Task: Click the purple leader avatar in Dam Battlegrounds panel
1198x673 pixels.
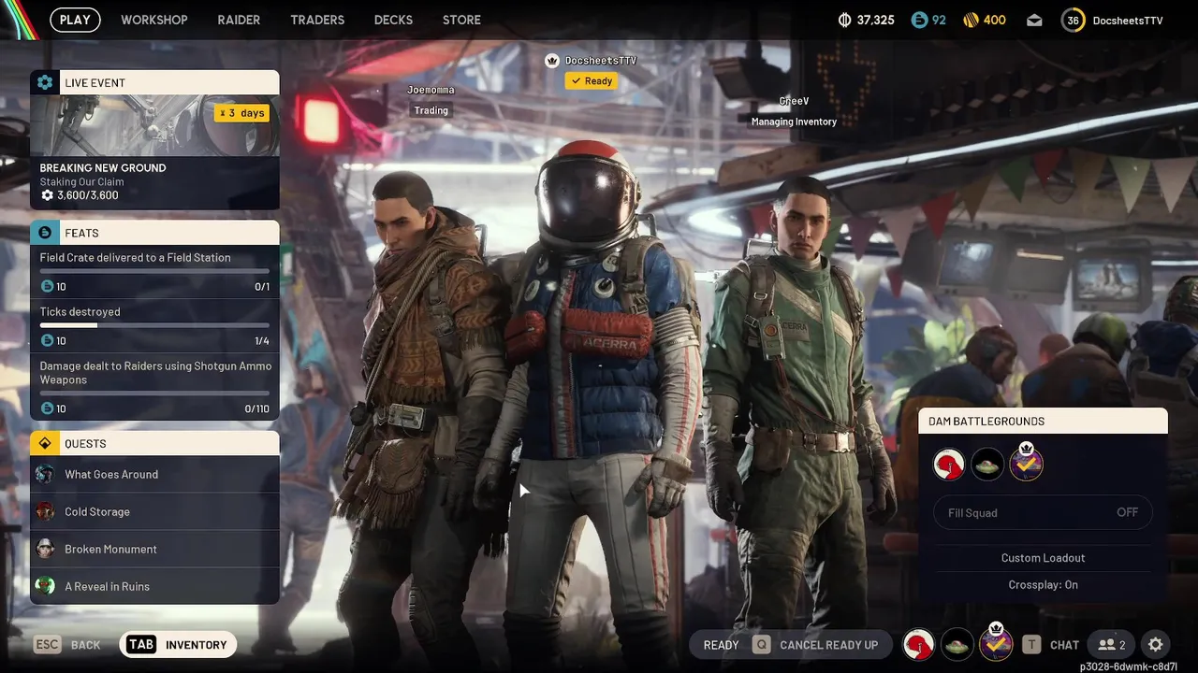Action: 1026,463
